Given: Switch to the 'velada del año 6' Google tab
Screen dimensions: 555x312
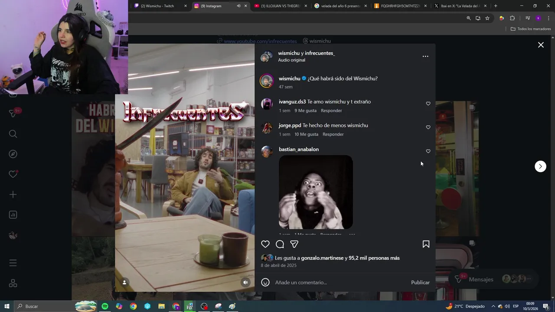Looking at the screenshot, I should tap(341, 6).
